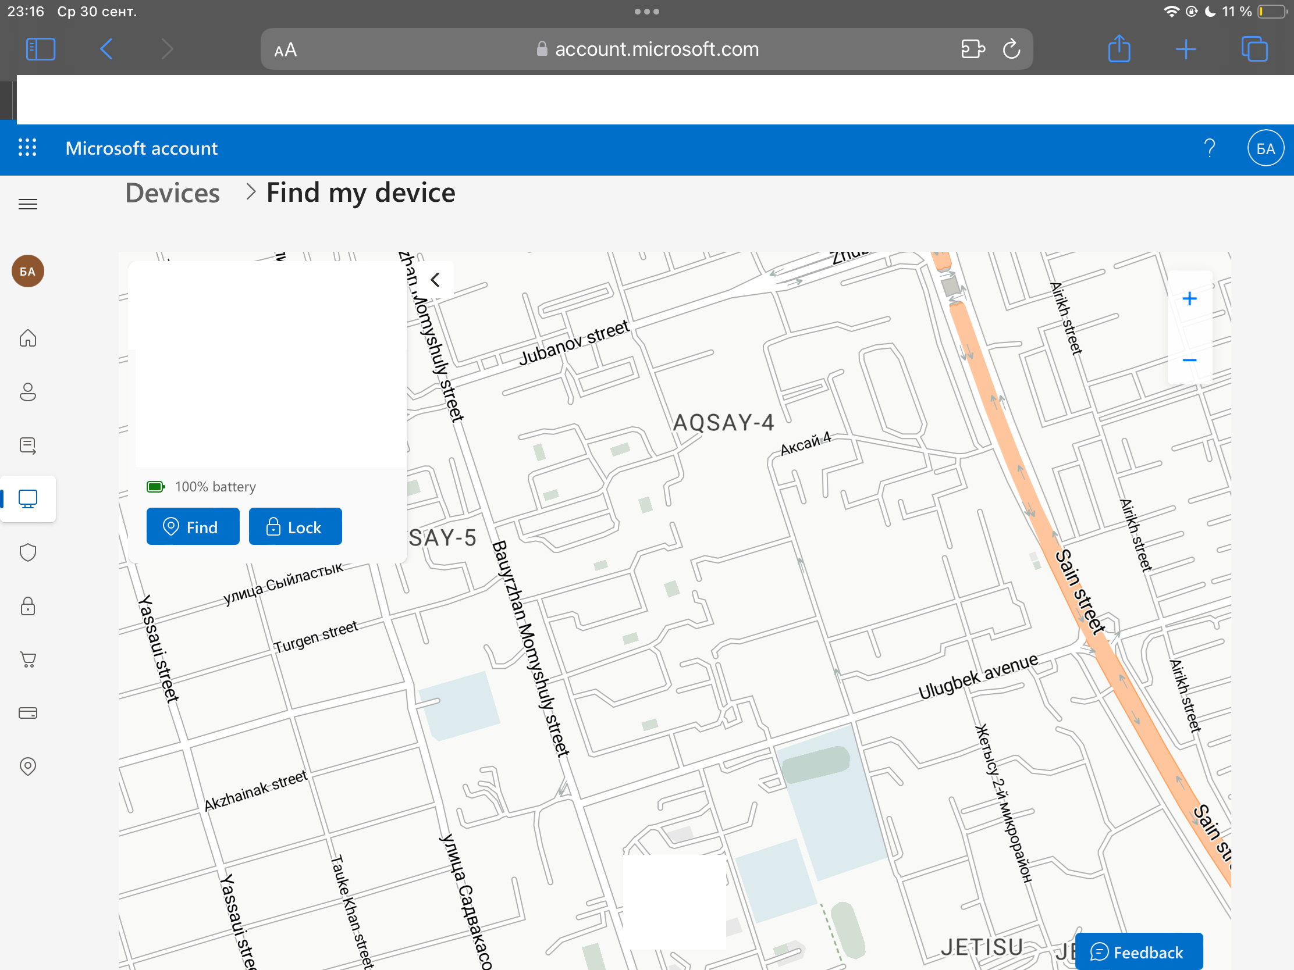Go to Devices breadcrumb link

click(173, 193)
